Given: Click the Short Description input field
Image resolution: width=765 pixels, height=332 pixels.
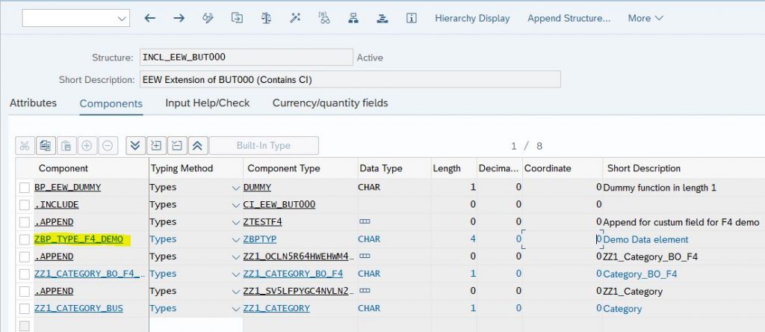Looking at the screenshot, I should point(350,79).
